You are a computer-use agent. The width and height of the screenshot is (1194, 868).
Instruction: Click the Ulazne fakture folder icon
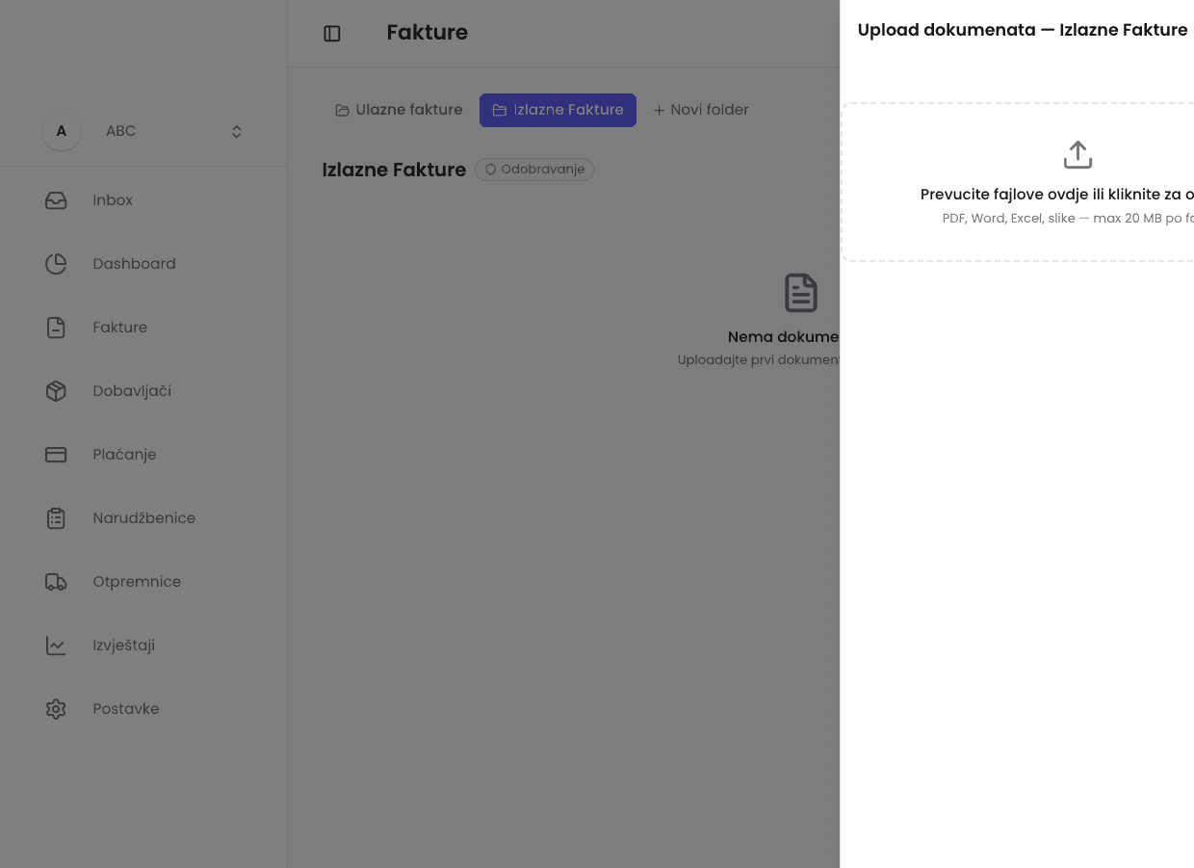pyautogui.click(x=342, y=111)
